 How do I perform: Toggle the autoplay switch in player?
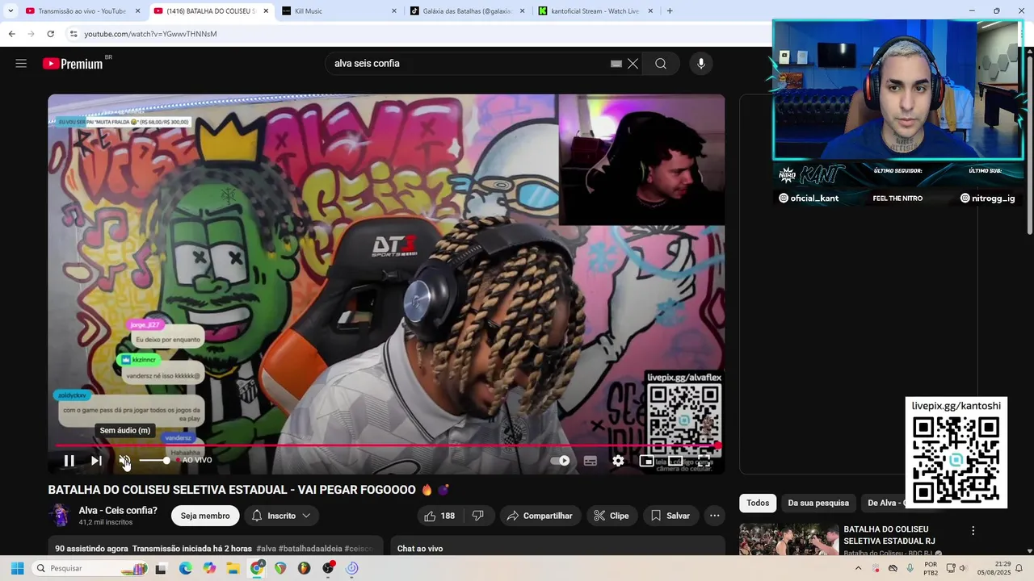(560, 461)
